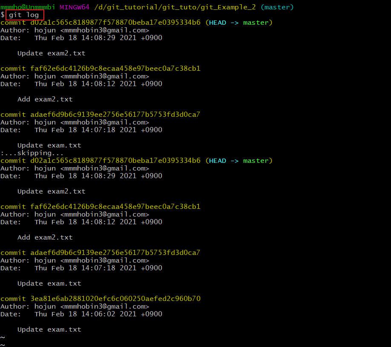Select the d02a1c commit hash right after the skipping line
The width and height of the screenshot is (391, 347).
(115, 161)
